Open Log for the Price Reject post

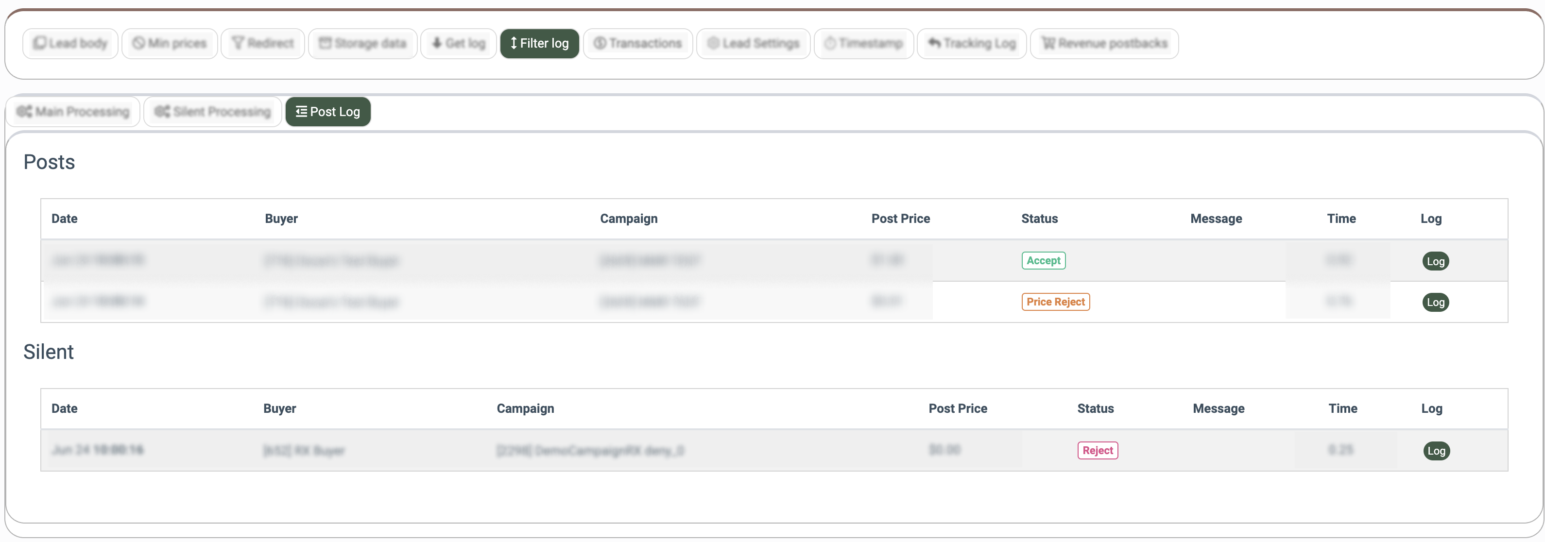coord(1435,302)
